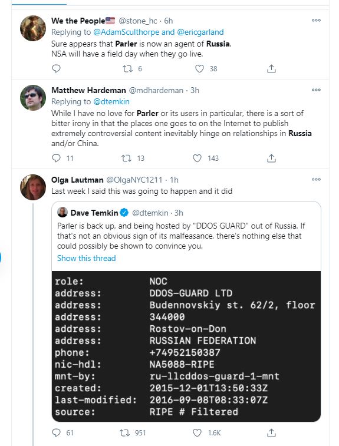Retweet Olga Lautman's tweet with 951 retweets
This screenshot has height=446, width=339.
[124, 432]
